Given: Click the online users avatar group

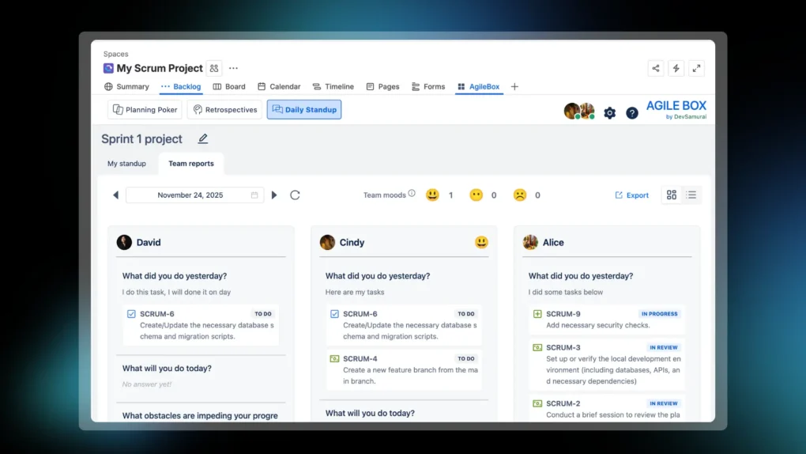Looking at the screenshot, I should coord(579,111).
